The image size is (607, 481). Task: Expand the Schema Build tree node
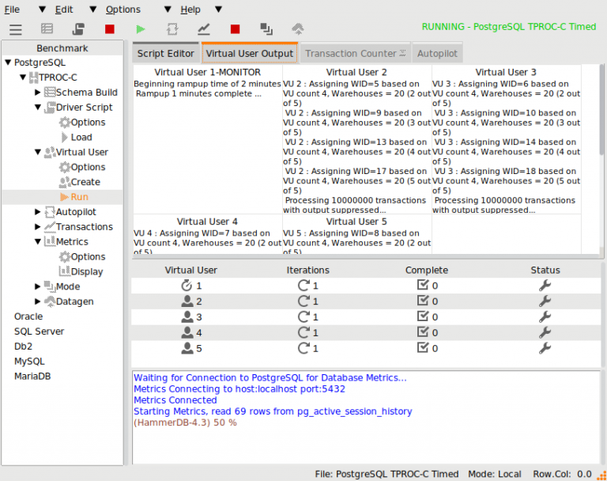38,93
